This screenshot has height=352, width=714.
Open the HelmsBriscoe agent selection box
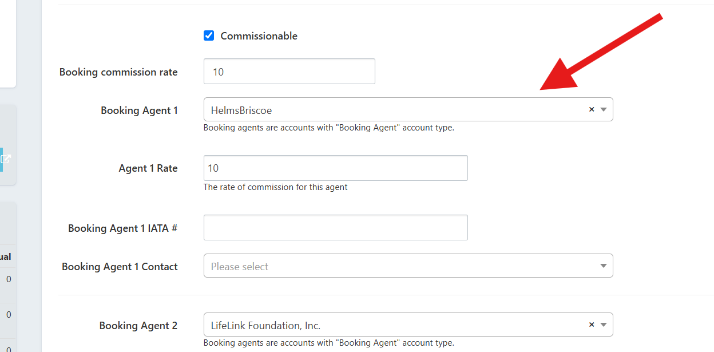(395, 109)
